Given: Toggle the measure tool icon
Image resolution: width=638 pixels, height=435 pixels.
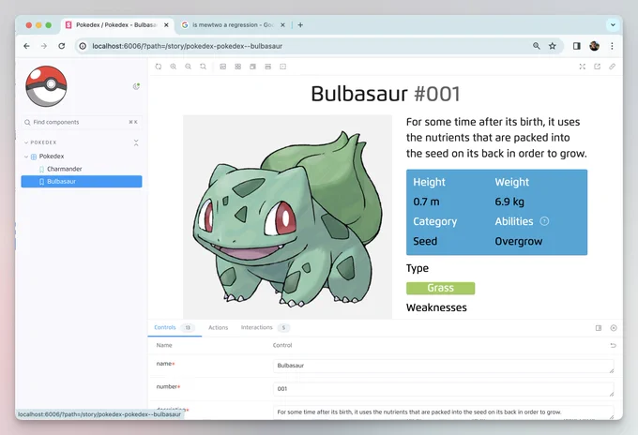Looking at the screenshot, I should [x=267, y=67].
